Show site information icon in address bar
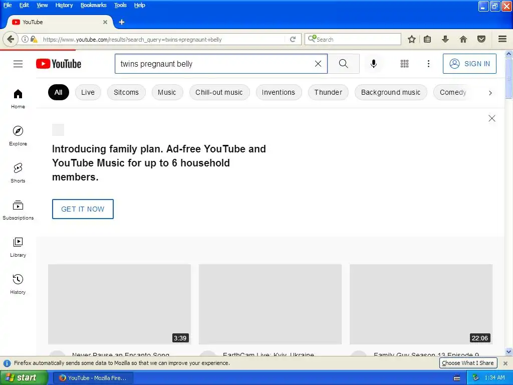The height and width of the screenshot is (385, 513). coord(25,39)
